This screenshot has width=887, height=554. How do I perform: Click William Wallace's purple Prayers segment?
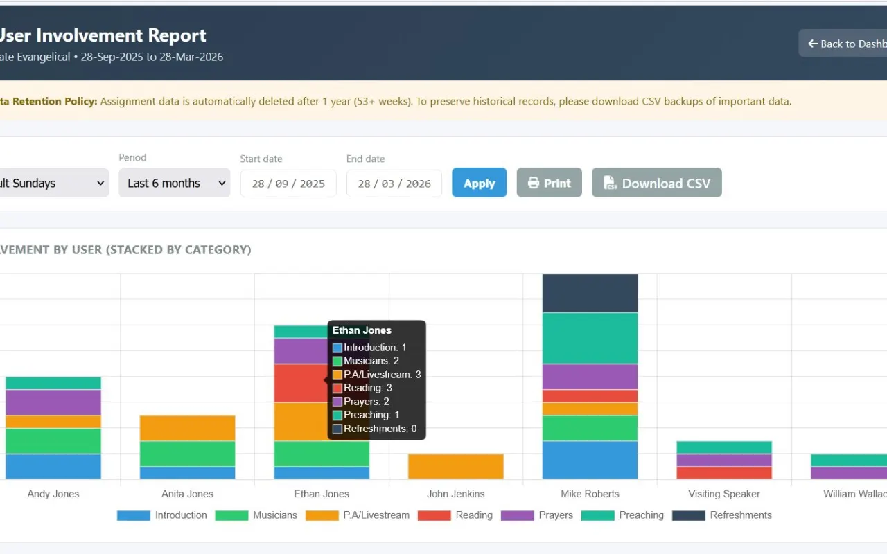pos(849,473)
